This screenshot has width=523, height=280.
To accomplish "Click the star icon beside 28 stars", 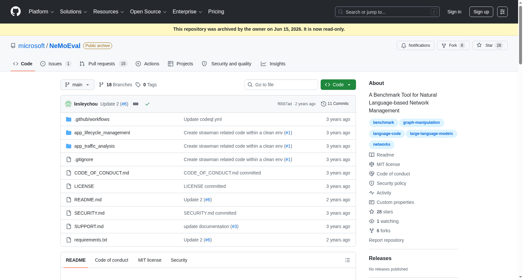I will click(x=372, y=212).
